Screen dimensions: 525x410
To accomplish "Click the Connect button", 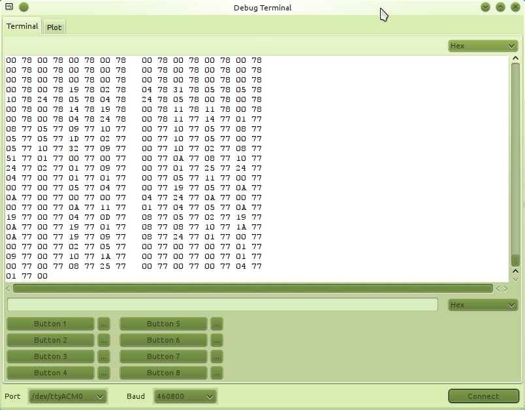I will 483,396.
